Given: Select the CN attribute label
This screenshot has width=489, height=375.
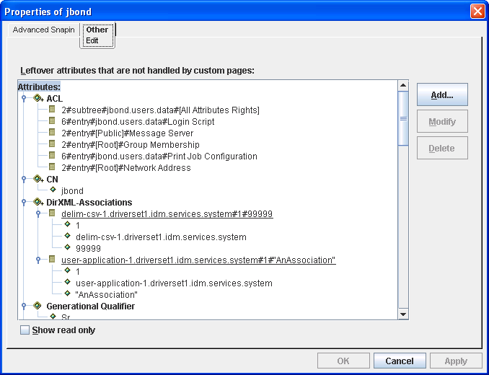Looking at the screenshot, I should coord(52,180).
